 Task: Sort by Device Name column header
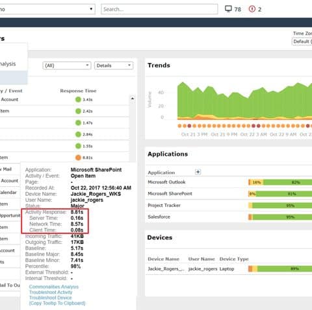point(163,259)
